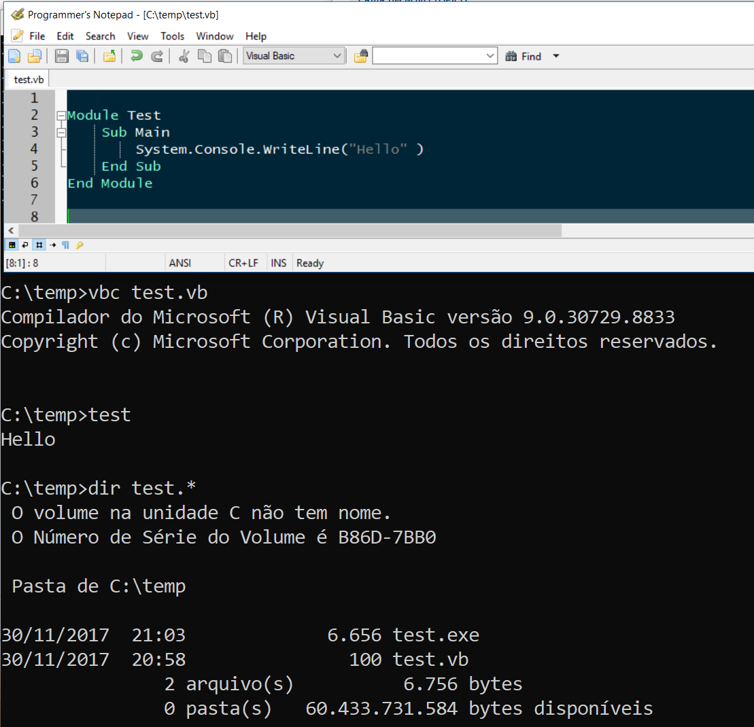Screen dimensions: 754x727
Task: Open the find text combo box arrow
Action: [x=490, y=56]
